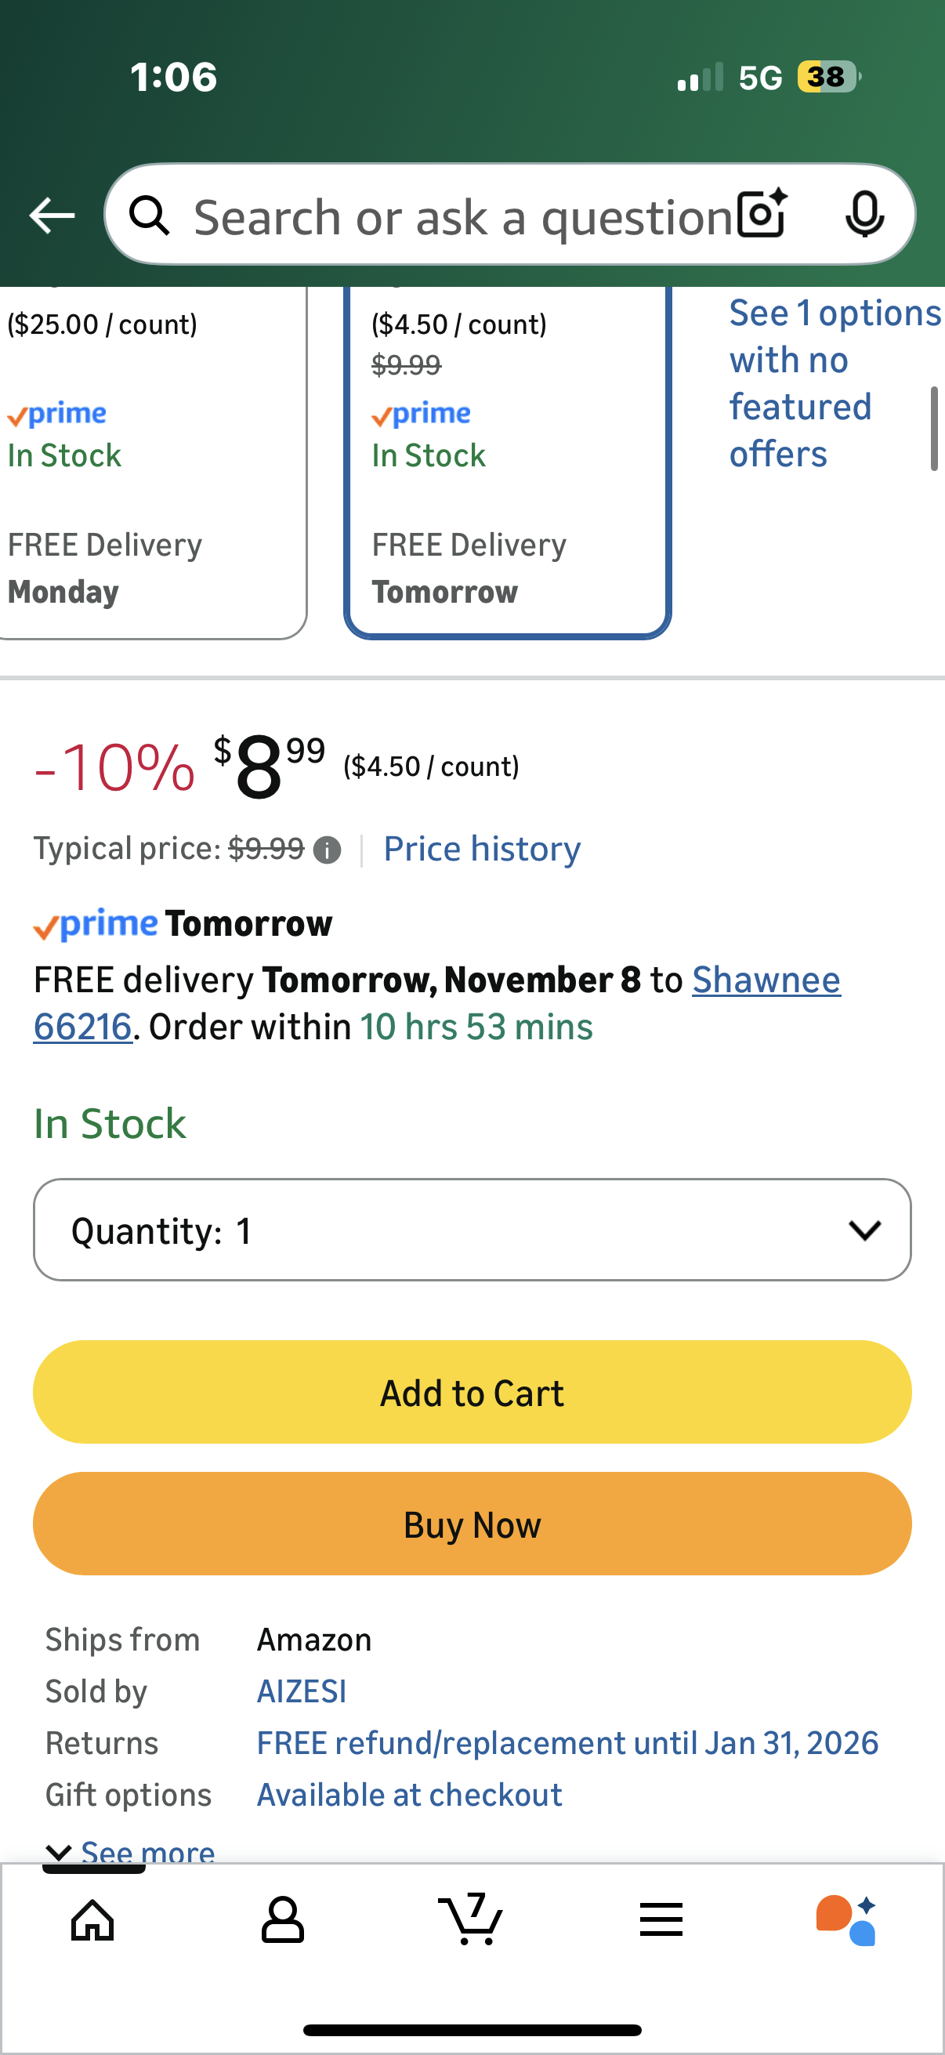Open the Rufus AI assistant icon
The height and width of the screenshot is (2055, 945).
846,1920
